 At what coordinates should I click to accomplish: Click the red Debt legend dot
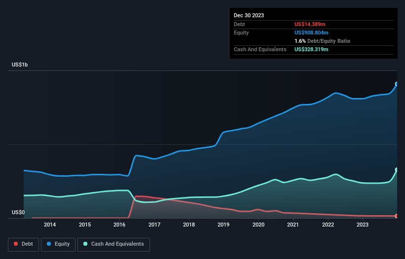(16, 244)
